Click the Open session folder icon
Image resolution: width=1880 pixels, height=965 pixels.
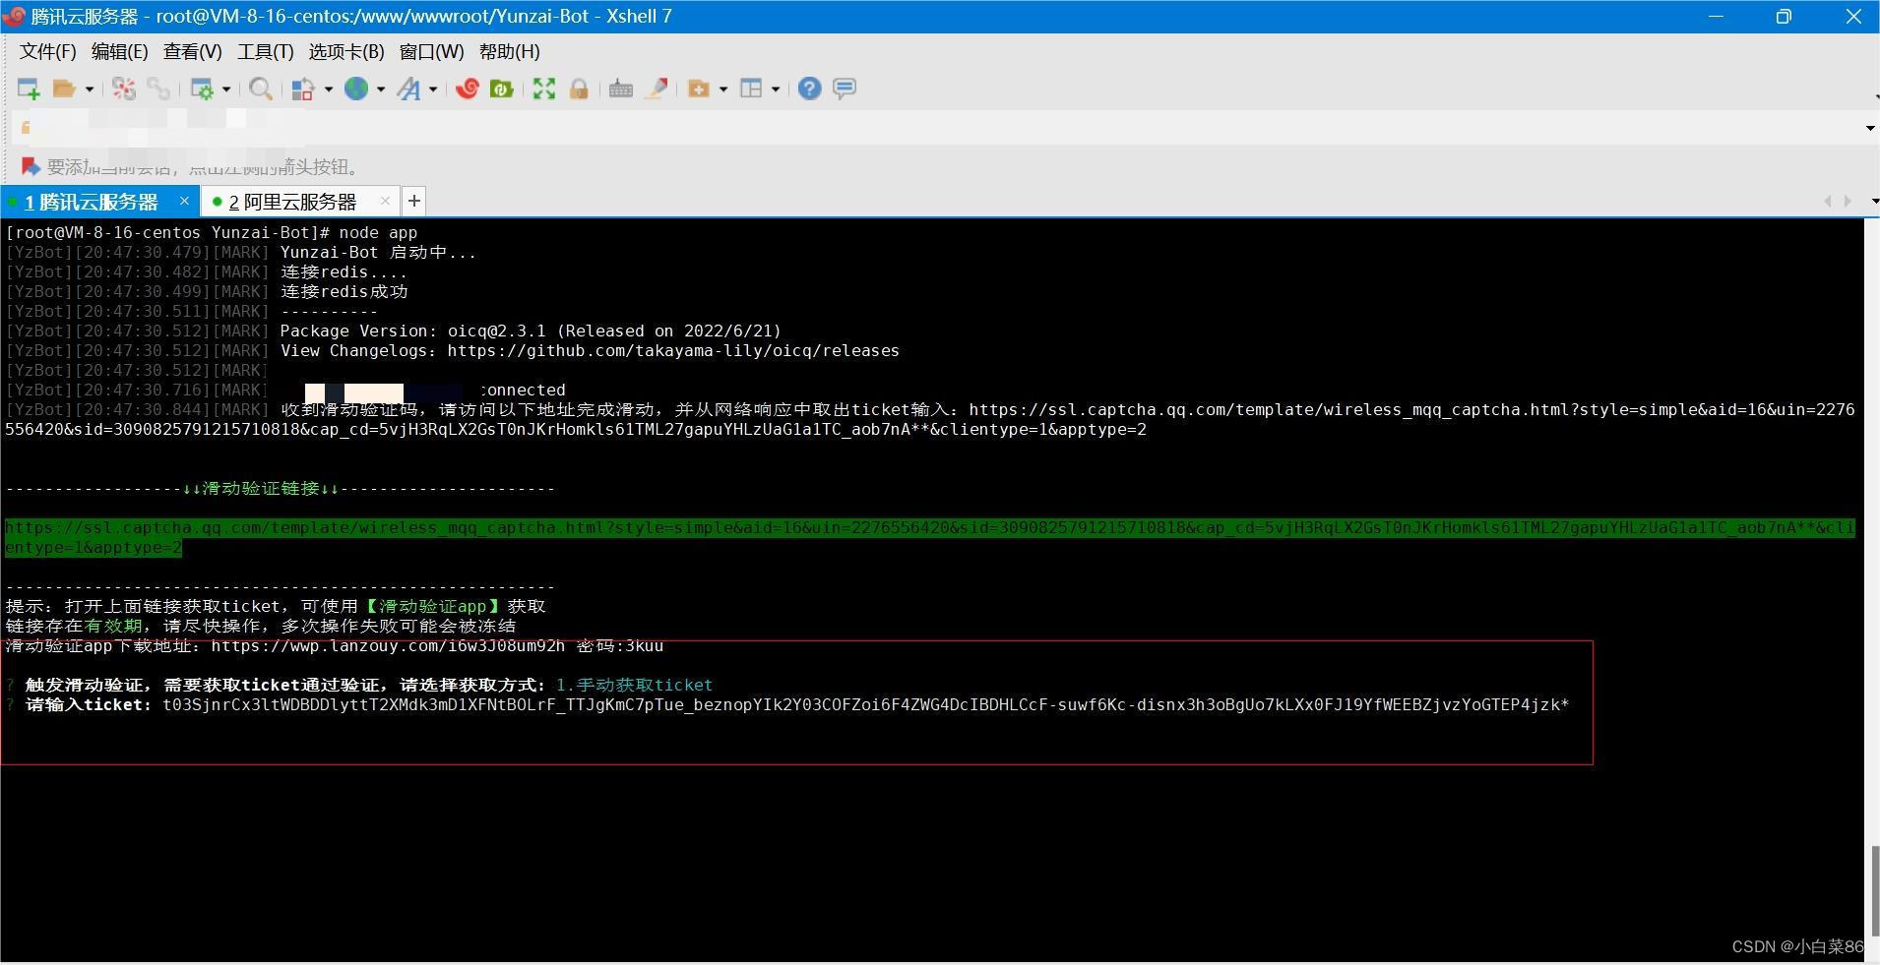(64, 89)
